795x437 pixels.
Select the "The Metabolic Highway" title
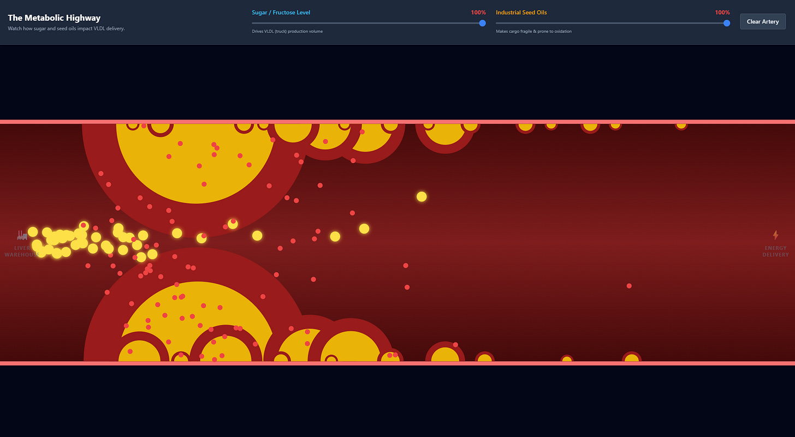click(x=54, y=18)
